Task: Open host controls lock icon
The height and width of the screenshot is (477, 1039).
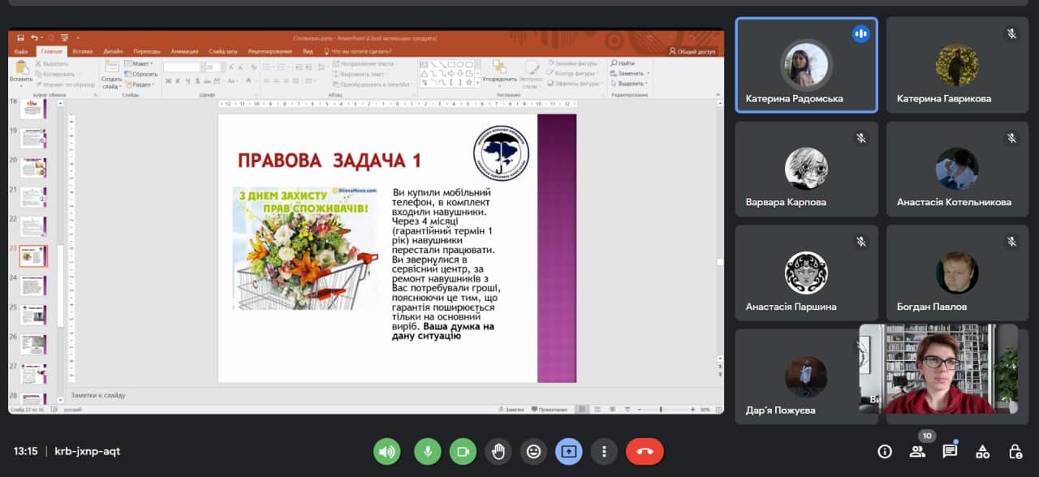Action: tap(1015, 452)
